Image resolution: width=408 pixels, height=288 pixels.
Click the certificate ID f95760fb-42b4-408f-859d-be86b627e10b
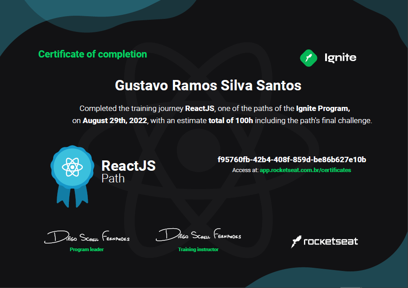292,160
